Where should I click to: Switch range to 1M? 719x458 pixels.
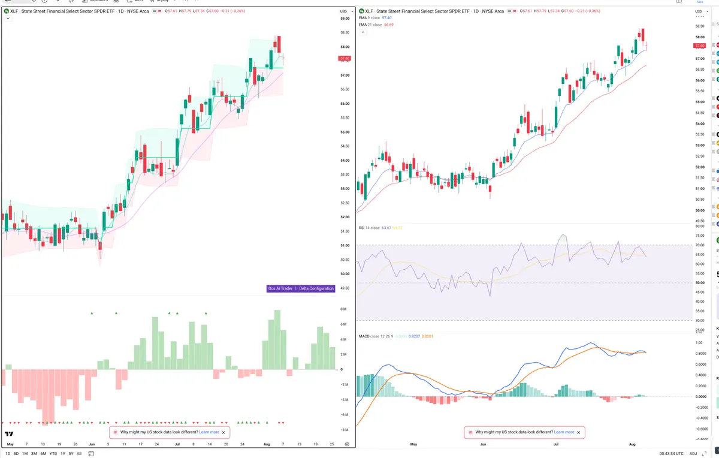[x=25, y=454]
